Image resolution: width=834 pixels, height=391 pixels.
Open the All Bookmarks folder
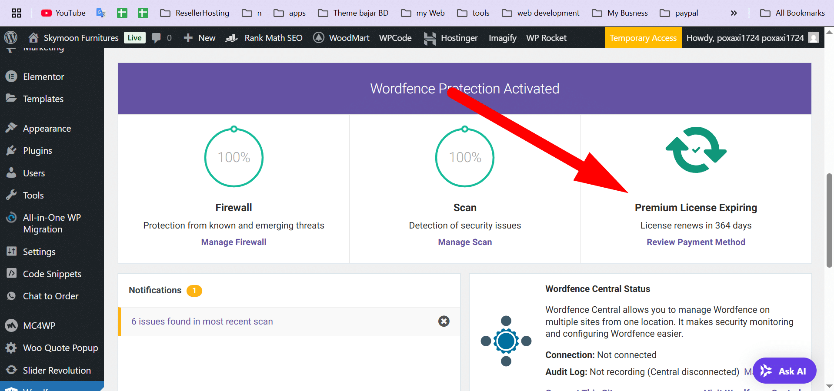[792, 13]
